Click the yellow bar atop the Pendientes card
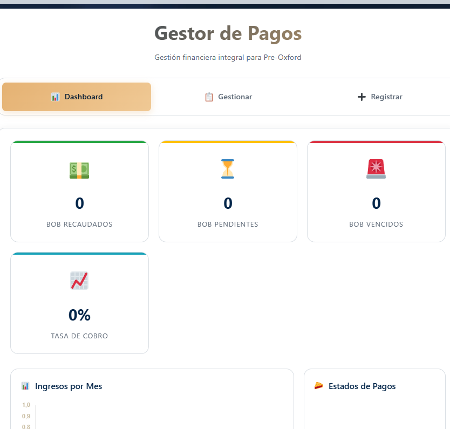Viewport: 450px width, 429px height. pos(228,142)
